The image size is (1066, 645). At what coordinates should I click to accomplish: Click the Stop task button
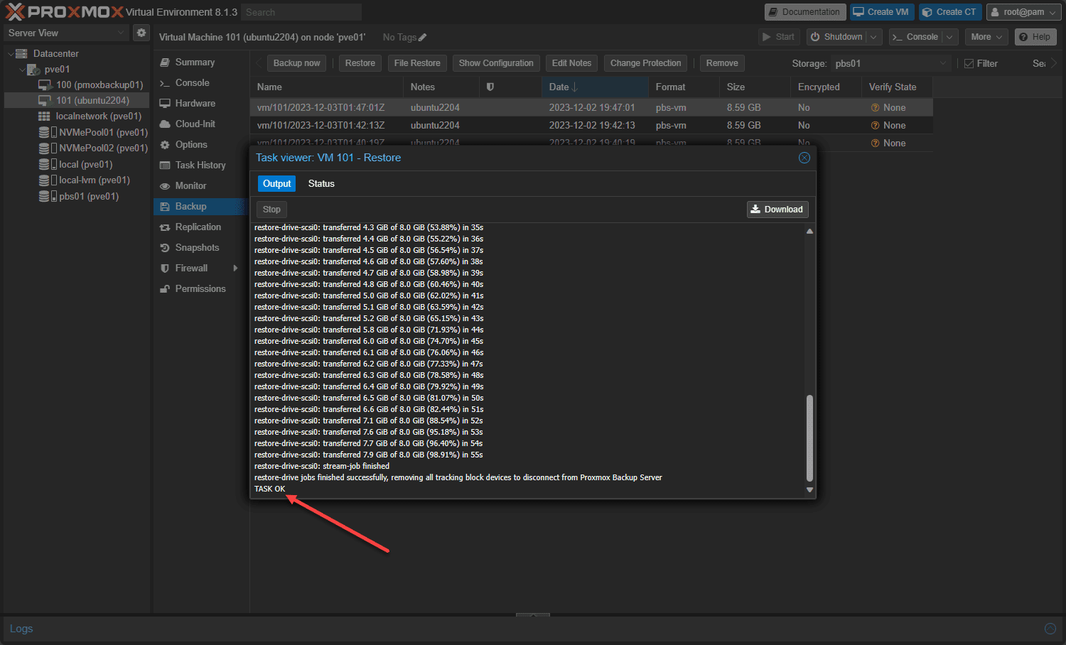(x=271, y=210)
